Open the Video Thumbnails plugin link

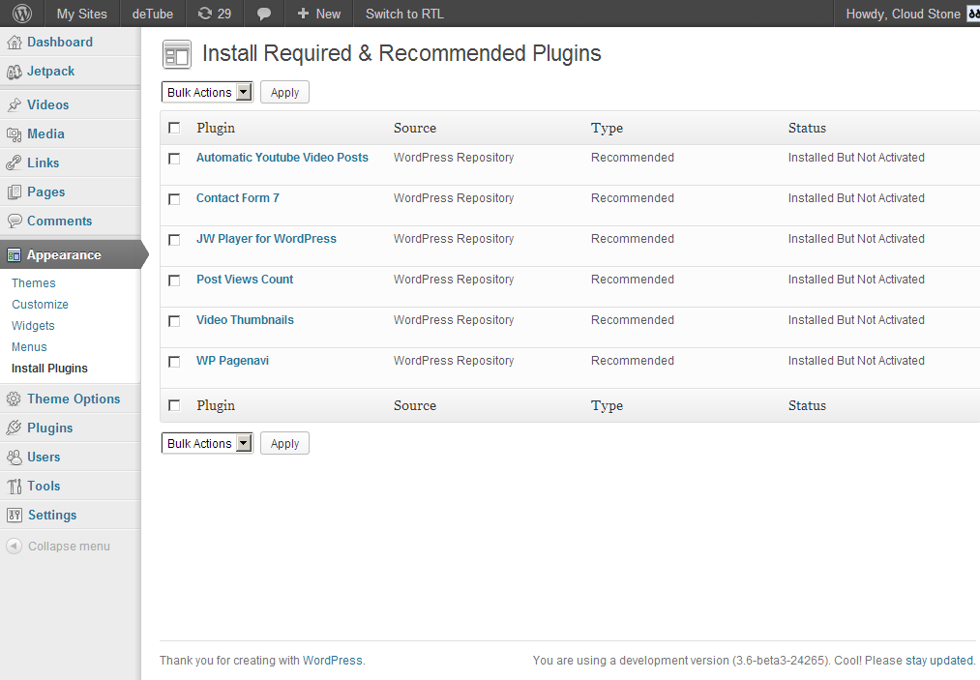tap(245, 320)
